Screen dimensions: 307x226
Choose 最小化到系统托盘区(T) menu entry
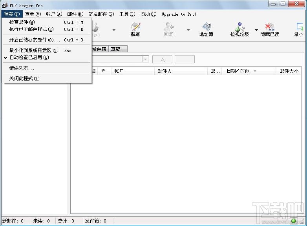click(x=47, y=50)
